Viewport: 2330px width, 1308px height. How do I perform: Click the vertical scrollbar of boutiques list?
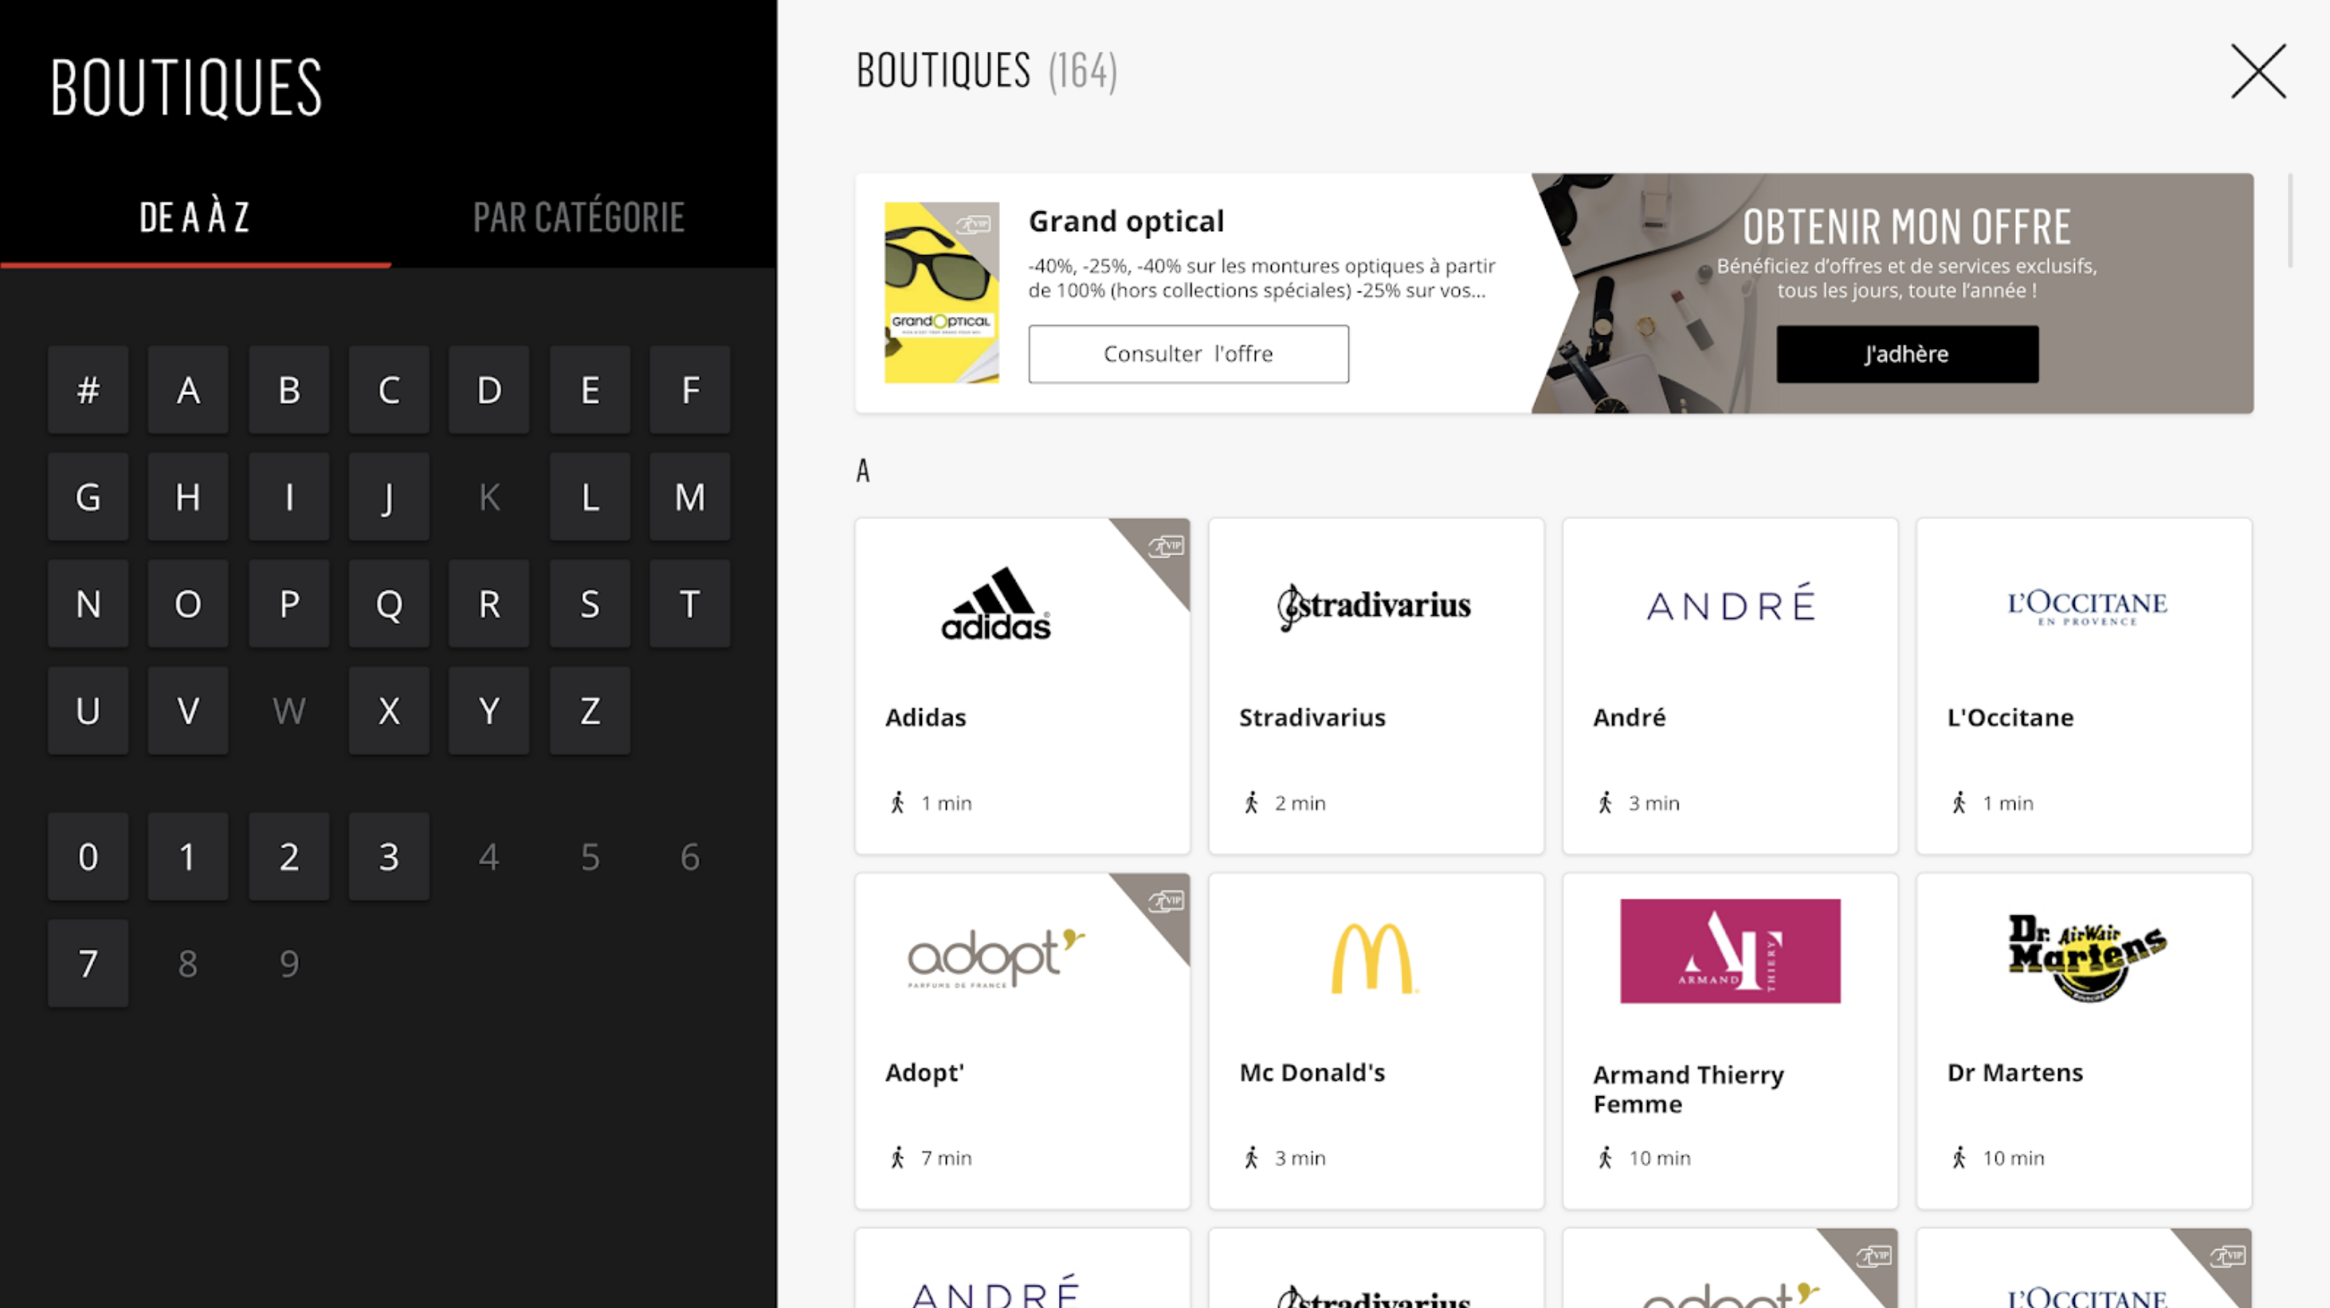pyautogui.click(x=2289, y=221)
